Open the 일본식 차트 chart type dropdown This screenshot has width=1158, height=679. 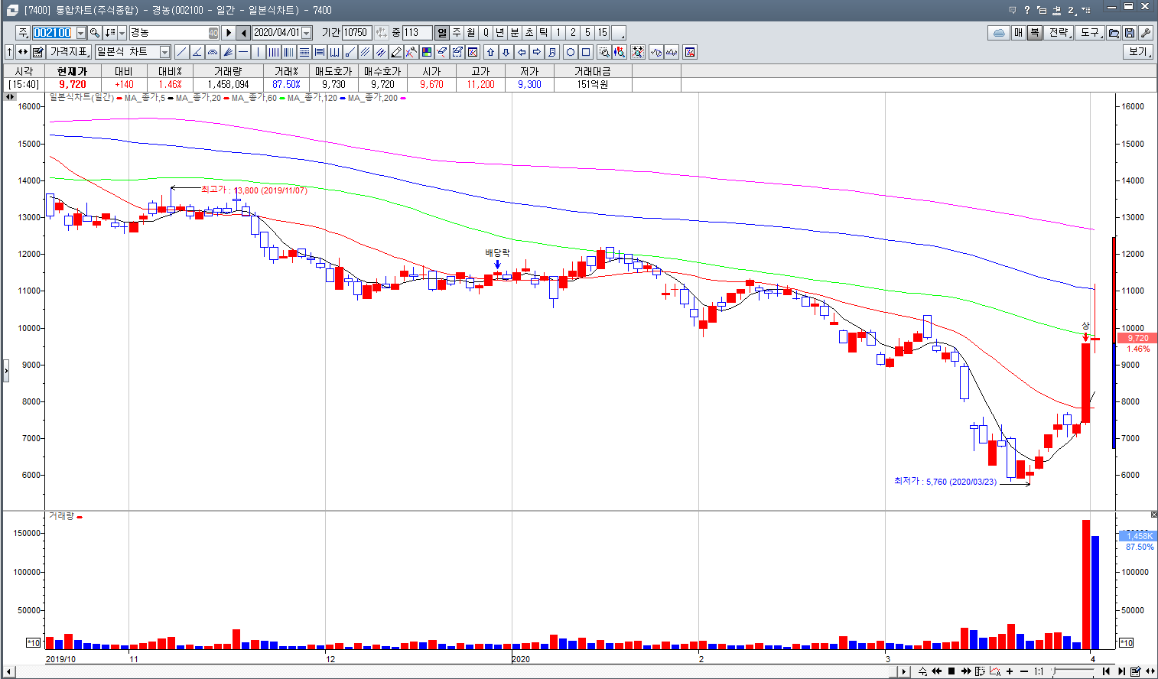pos(164,52)
